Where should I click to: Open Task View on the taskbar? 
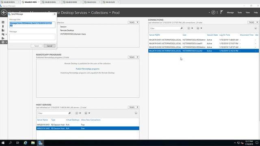[17, 143]
